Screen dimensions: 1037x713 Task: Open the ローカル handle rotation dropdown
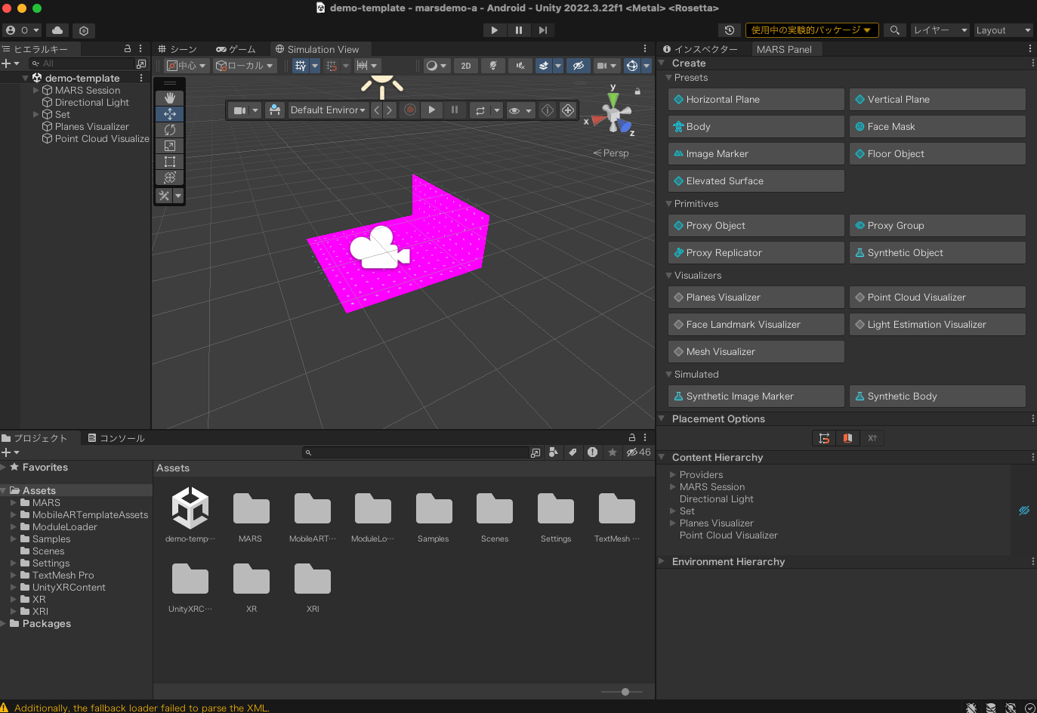coord(244,66)
